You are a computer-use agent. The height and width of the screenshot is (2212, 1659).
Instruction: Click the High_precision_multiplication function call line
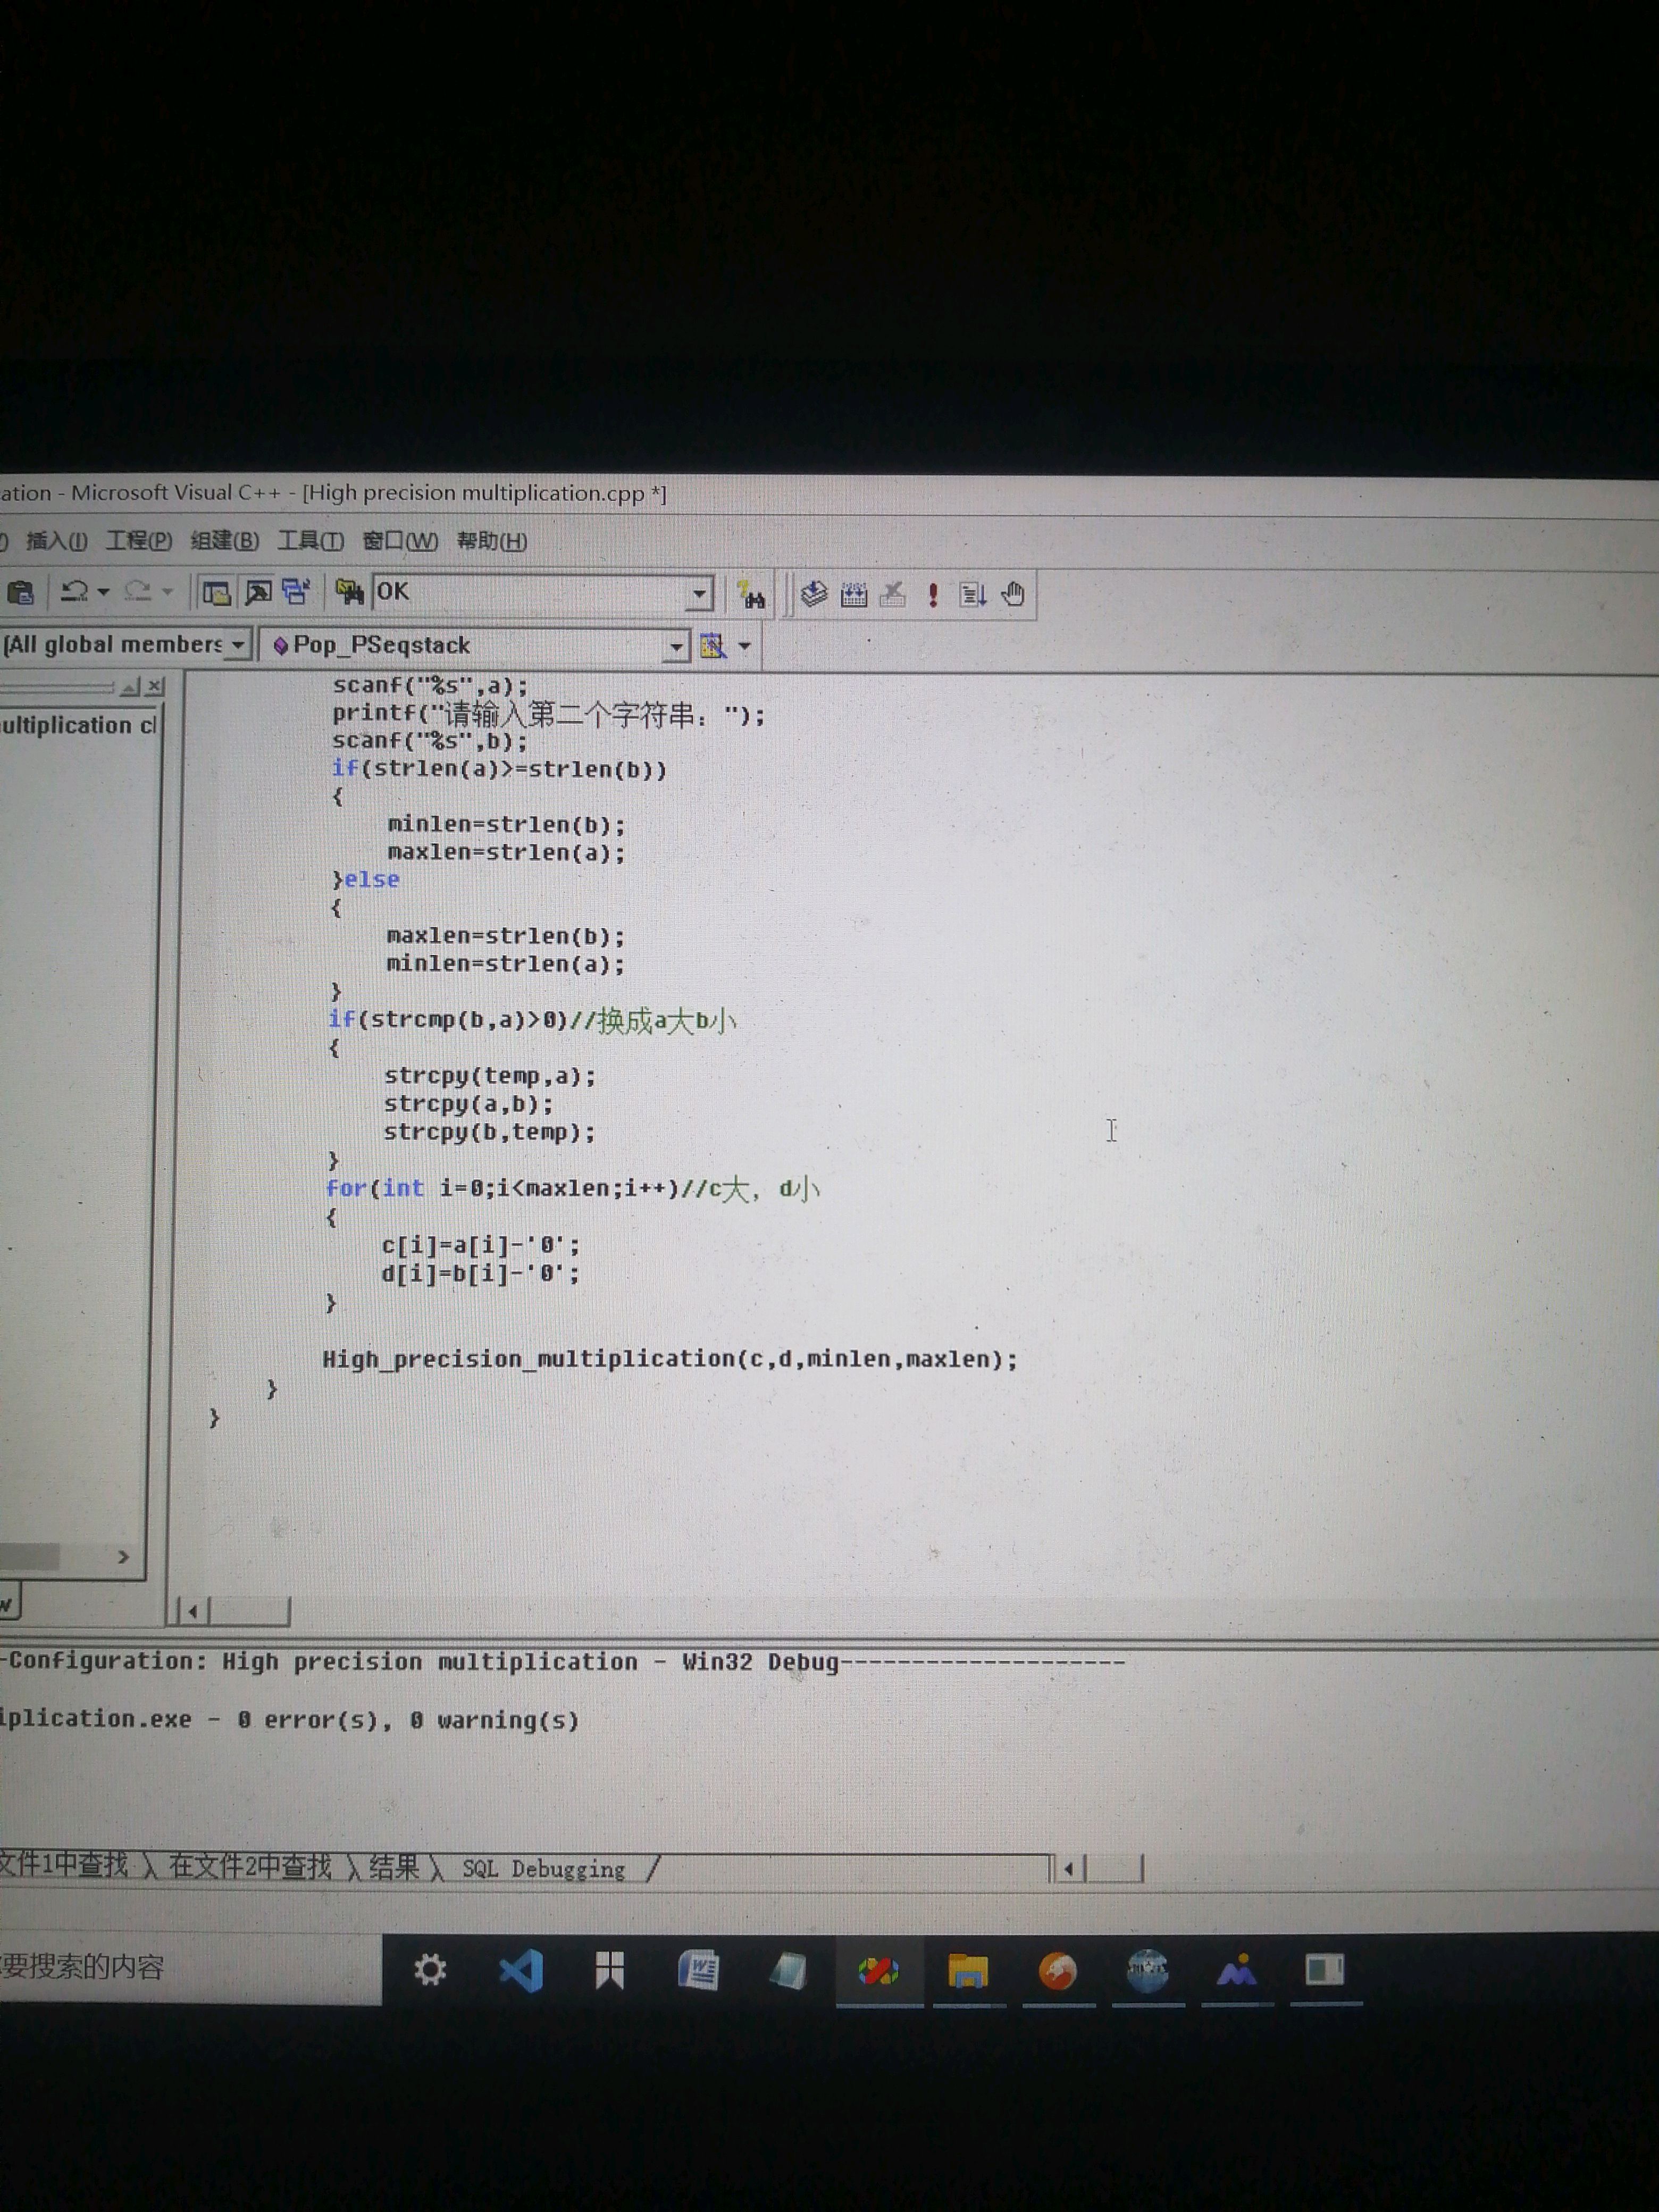click(670, 1359)
